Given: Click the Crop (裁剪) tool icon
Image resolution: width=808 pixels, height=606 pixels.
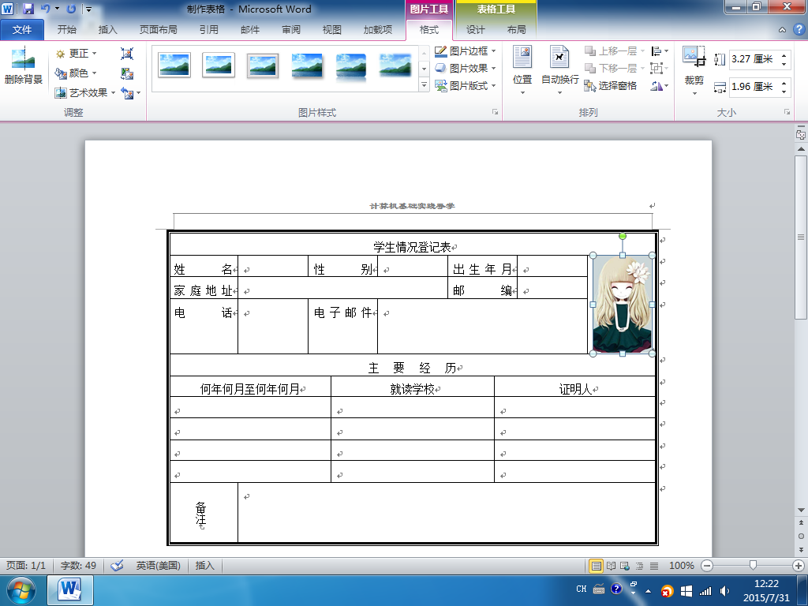Looking at the screenshot, I should [694, 56].
